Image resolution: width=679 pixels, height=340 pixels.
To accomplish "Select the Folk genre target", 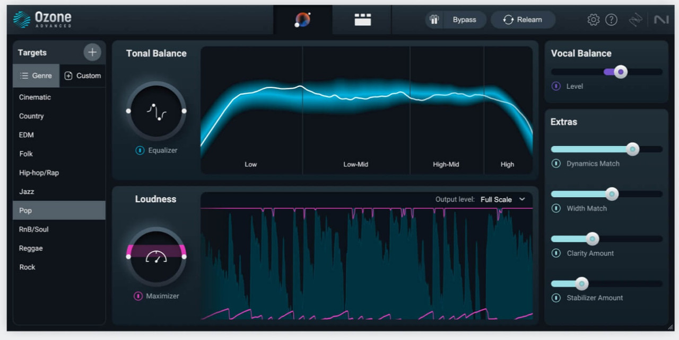I will [59, 154].
